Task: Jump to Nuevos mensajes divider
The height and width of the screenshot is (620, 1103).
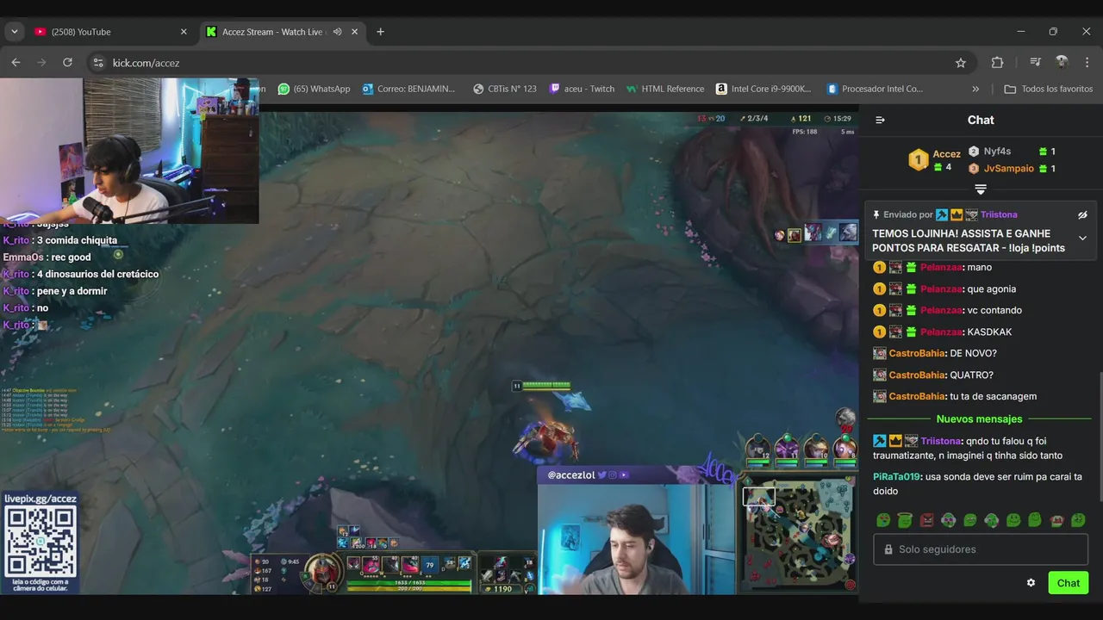Action: (979, 419)
